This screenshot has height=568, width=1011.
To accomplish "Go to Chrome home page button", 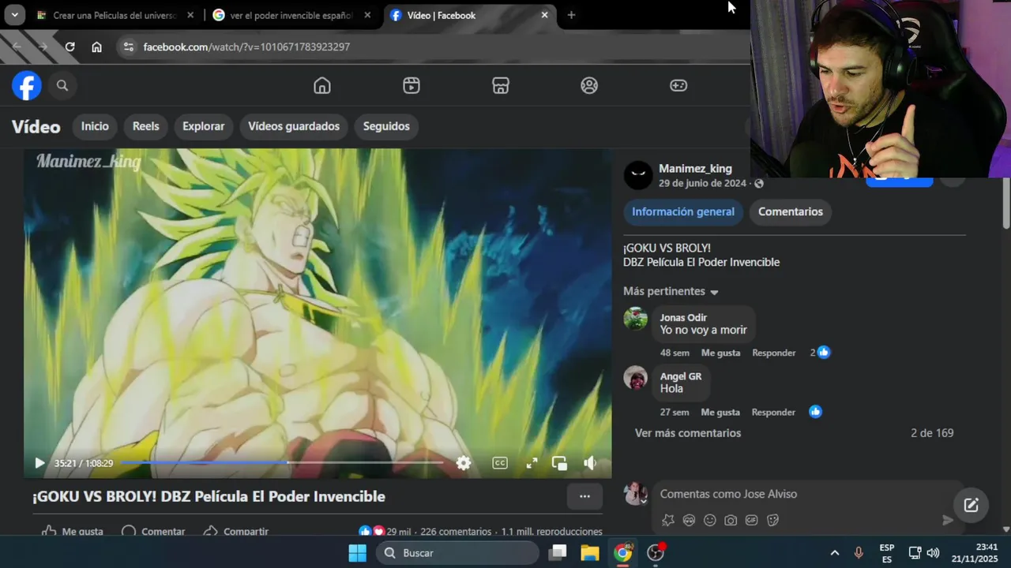I will click(96, 47).
